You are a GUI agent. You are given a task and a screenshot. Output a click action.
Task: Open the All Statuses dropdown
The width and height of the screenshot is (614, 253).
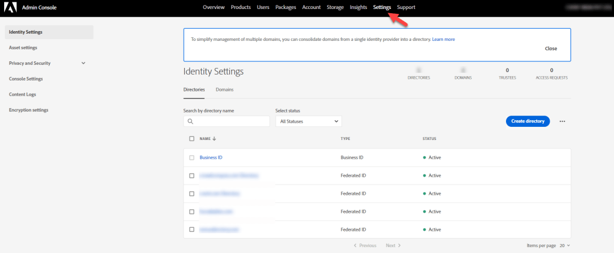(x=309, y=121)
